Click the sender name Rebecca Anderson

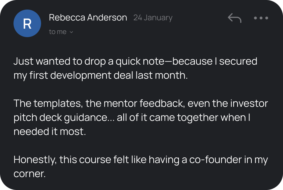[88, 17]
